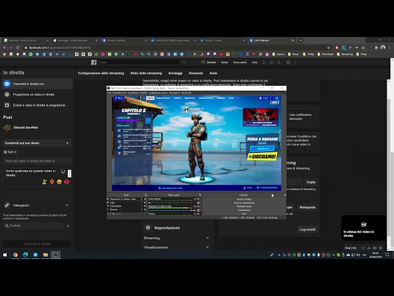This screenshot has height=296, width=394.
Task: Open the chat settings gear icon
Action: (380, 248)
